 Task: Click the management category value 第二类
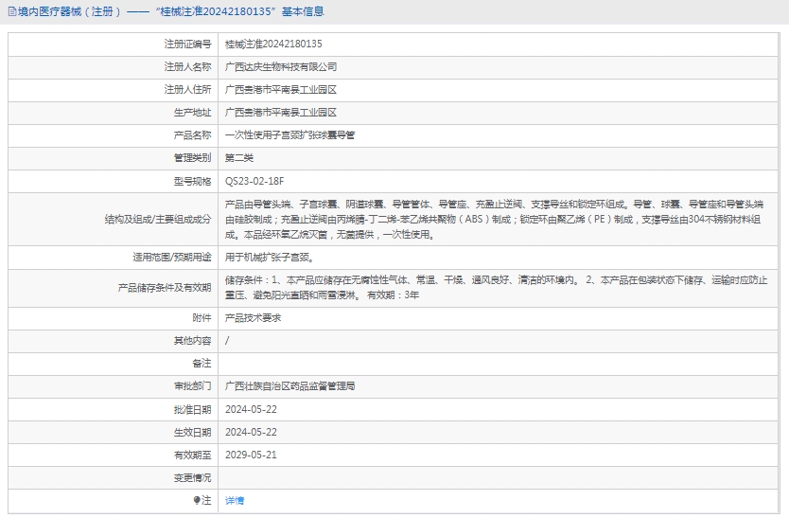pos(239,158)
